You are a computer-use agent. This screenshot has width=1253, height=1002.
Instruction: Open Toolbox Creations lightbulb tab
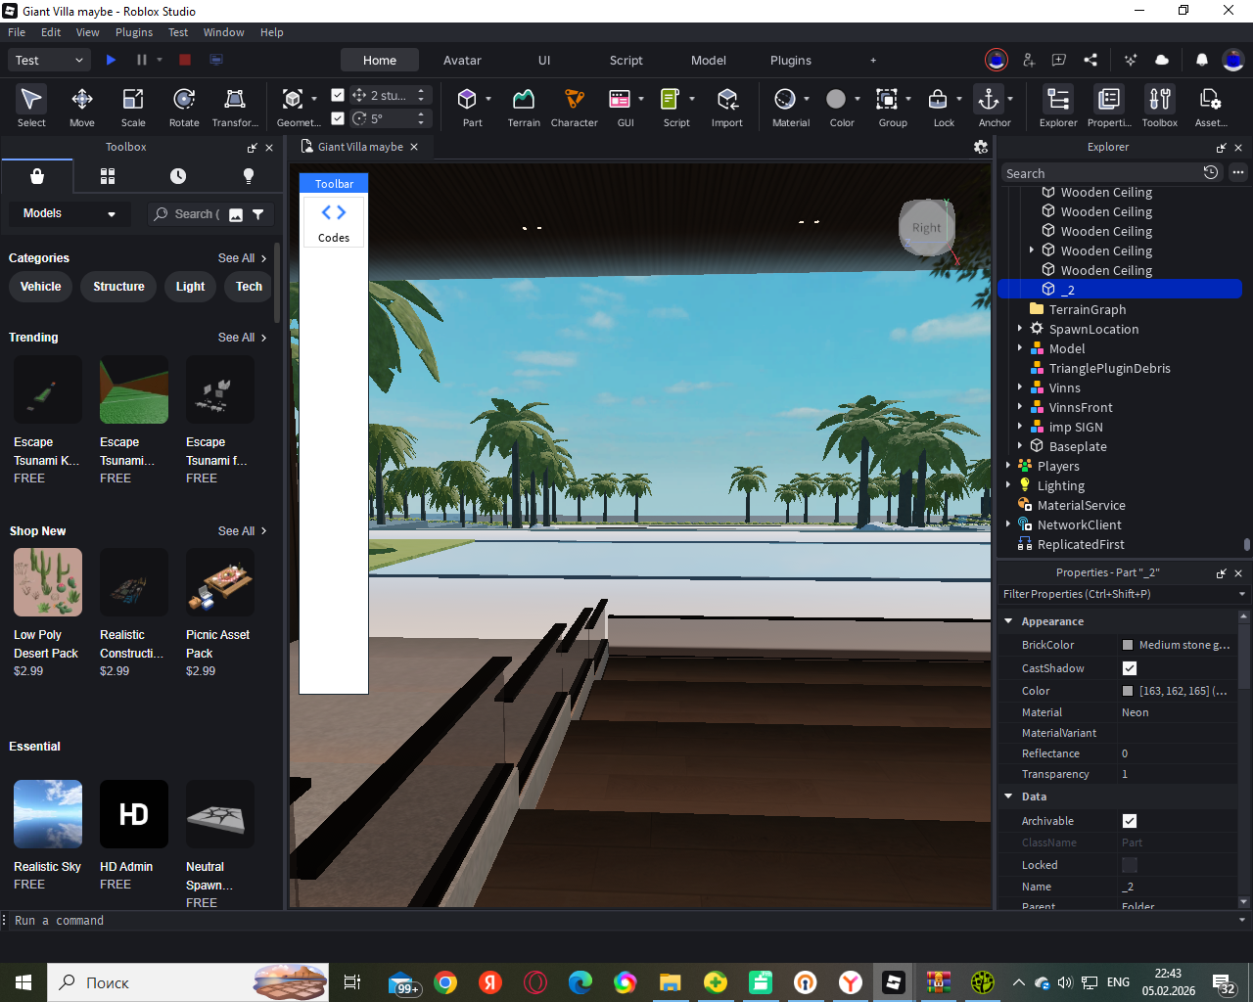tap(249, 176)
